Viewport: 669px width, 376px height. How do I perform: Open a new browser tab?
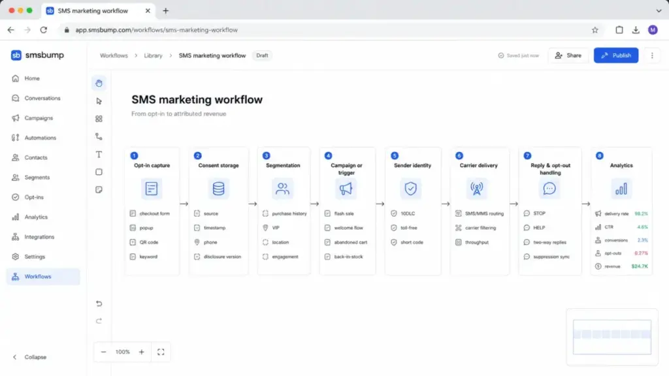[165, 10]
